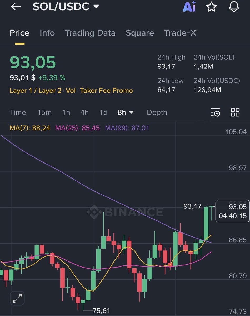Select the 1h chart interval
250x316 pixels.
pos(66,112)
